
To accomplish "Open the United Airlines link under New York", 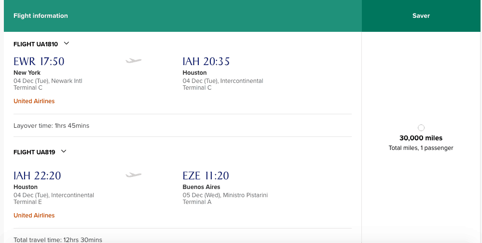I will pos(34,101).
